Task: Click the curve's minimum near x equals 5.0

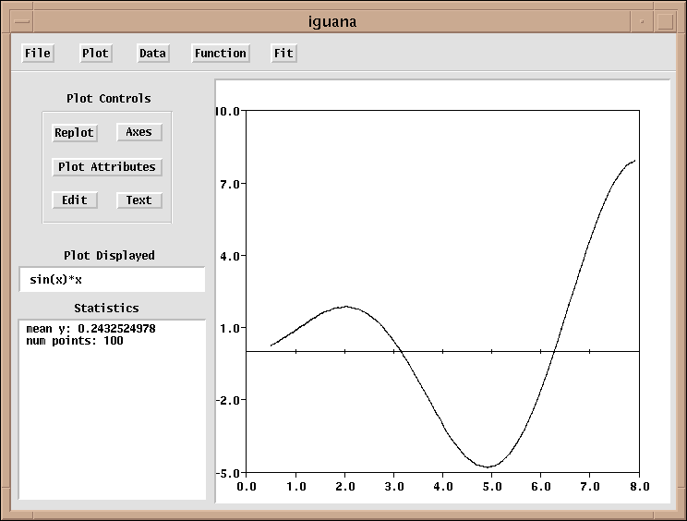Action: pyautogui.click(x=488, y=466)
